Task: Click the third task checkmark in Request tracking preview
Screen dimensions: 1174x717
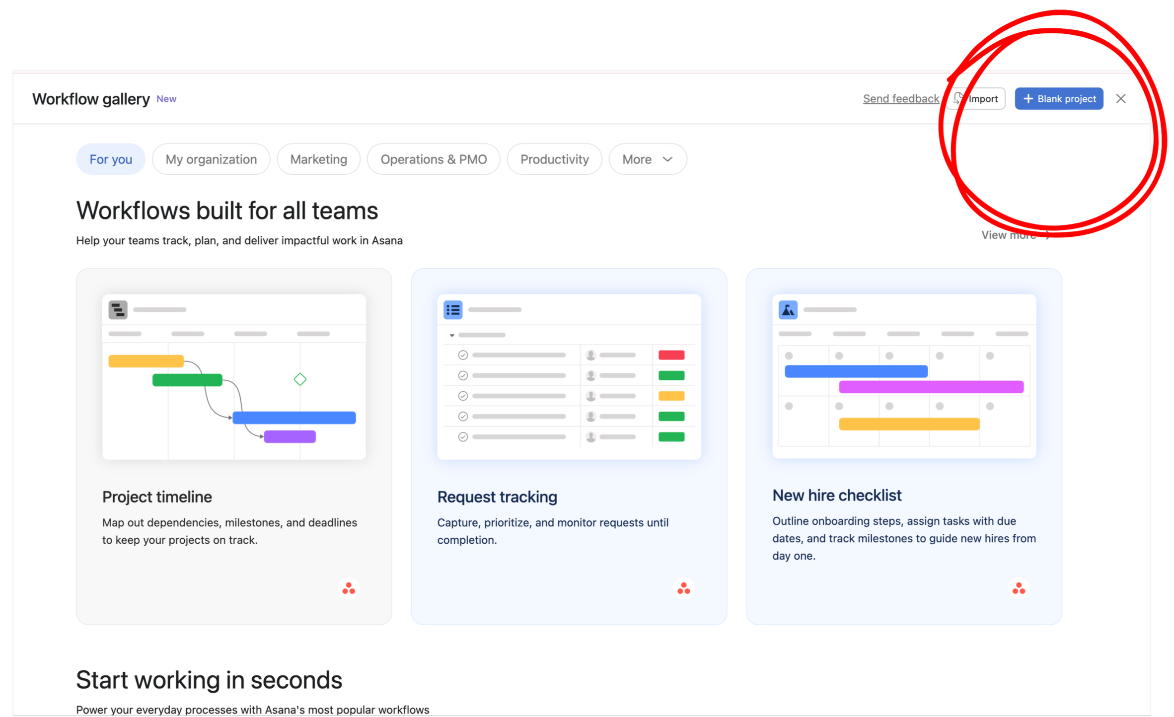Action: click(463, 396)
